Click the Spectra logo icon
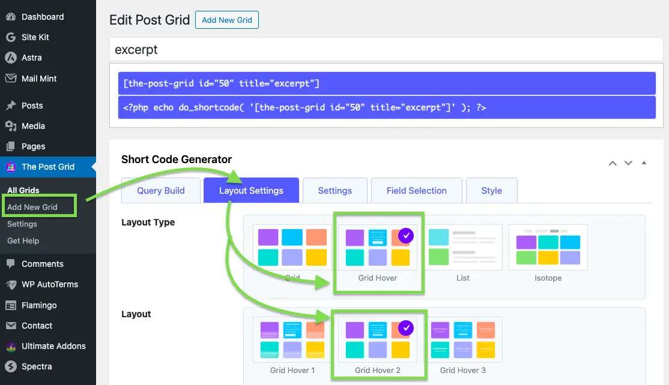The height and width of the screenshot is (385, 669). click(x=11, y=366)
